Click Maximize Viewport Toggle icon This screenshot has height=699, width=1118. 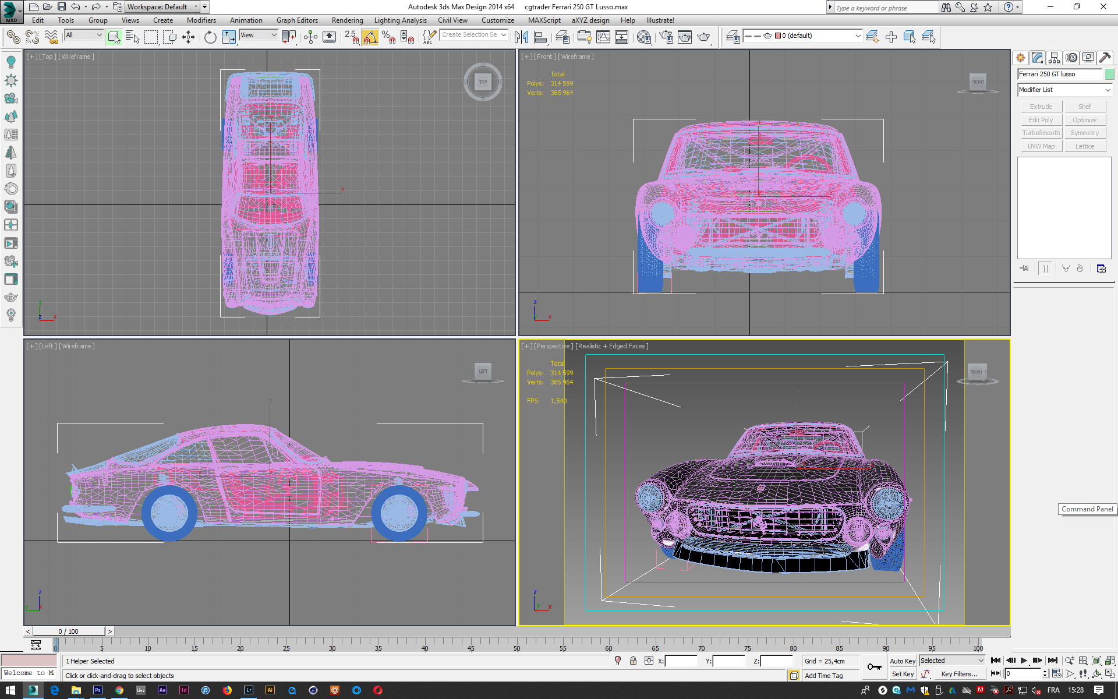point(1110,674)
